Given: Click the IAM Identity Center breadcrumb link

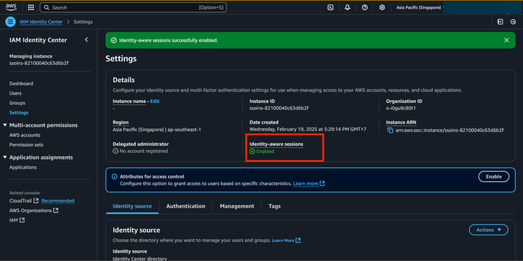Looking at the screenshot, I should click(41, 21).
